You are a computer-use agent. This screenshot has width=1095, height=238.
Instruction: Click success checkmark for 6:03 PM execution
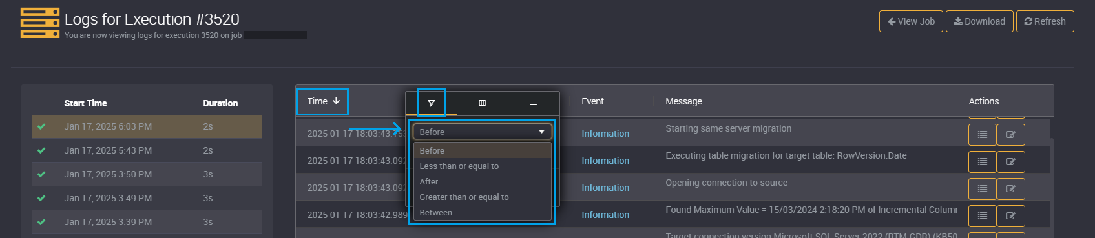point(41,126)
